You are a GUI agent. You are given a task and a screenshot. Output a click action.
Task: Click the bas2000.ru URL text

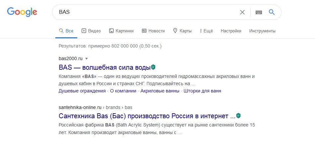coord(71,58)
